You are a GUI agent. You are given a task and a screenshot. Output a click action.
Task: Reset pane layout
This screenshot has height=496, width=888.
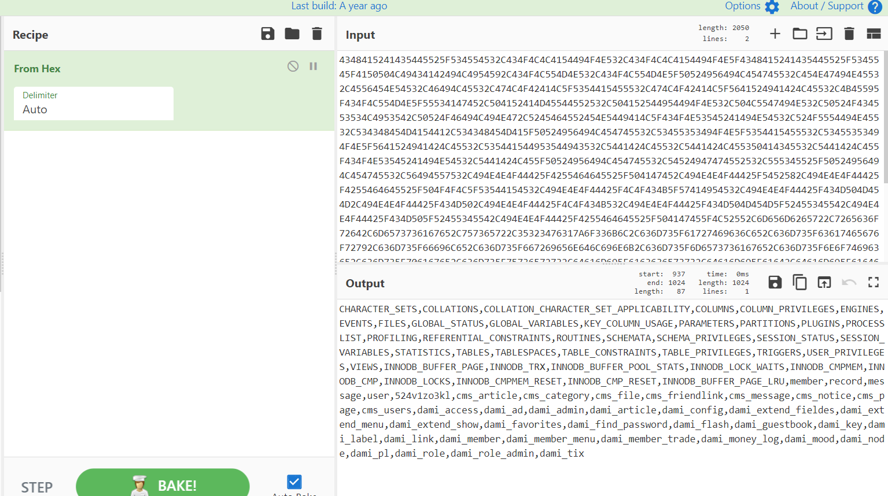(874, 34)
